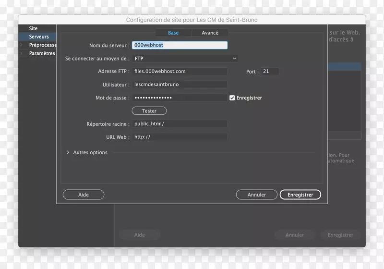
Task: Click the Adresse FTP label
Action: [x=114, y=71]
